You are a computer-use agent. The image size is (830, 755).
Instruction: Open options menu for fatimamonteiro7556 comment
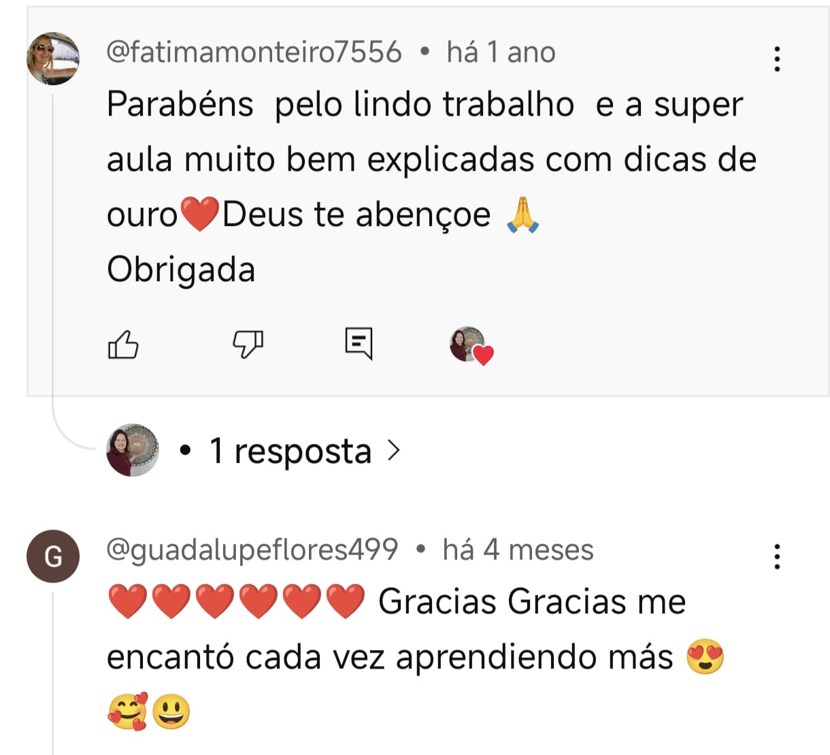click(777, 59)
